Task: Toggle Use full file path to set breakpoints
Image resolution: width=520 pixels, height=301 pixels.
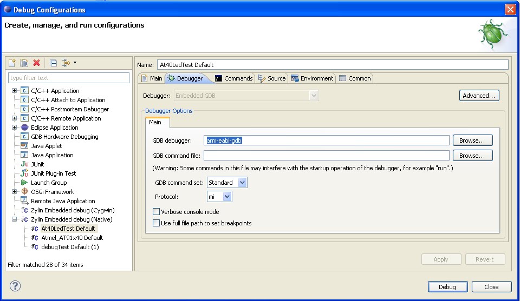Action: 156,223
